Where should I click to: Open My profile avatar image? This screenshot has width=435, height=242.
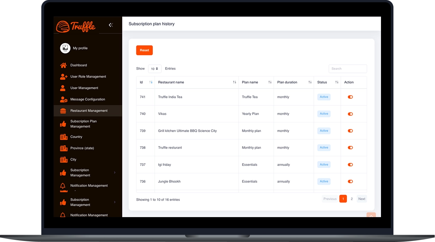(x=65, y=48)
